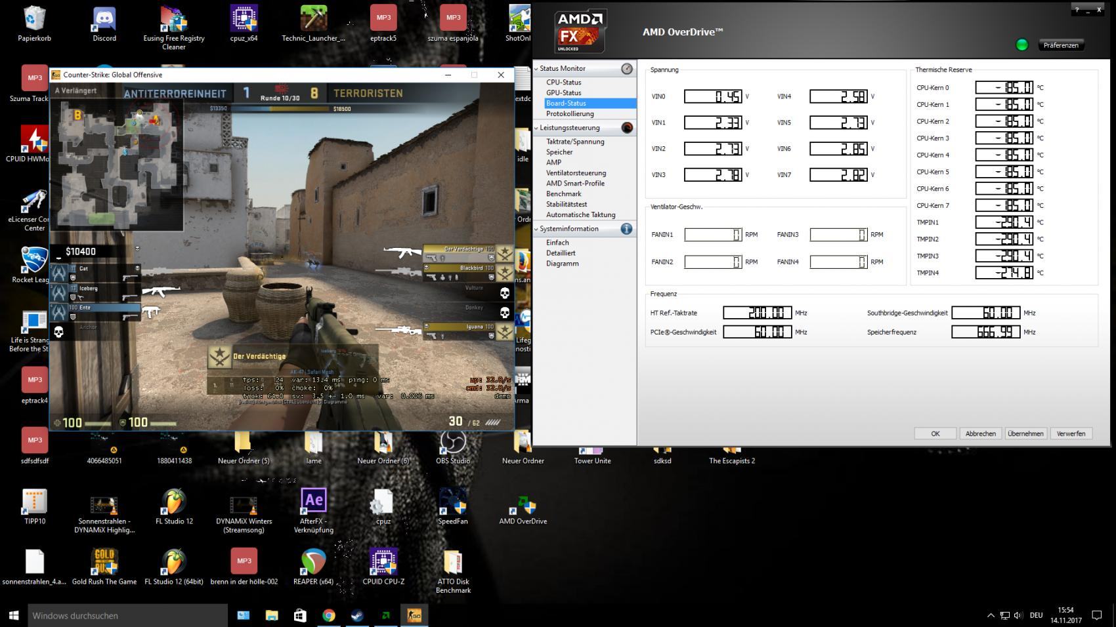Launch the Technic_Launcher desktop icon
The image size is (1116, 627).
tap(314, 24)
